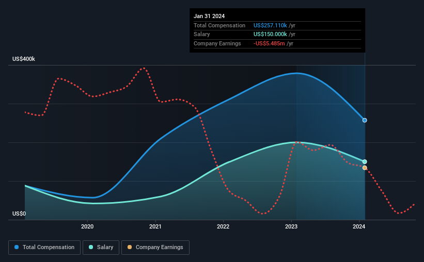The image size is (424, 262).
Task: Click the Jan 31 2024 tooltip date
Action: [x=209, y=16]
